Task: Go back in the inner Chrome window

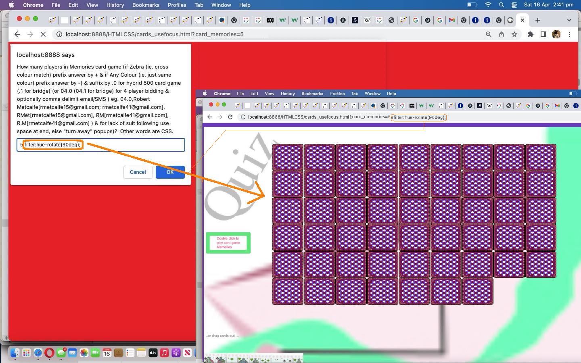Action: click(x=209, y=117)
